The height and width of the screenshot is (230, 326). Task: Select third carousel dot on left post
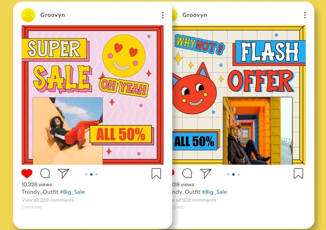[x=96, y=174]
